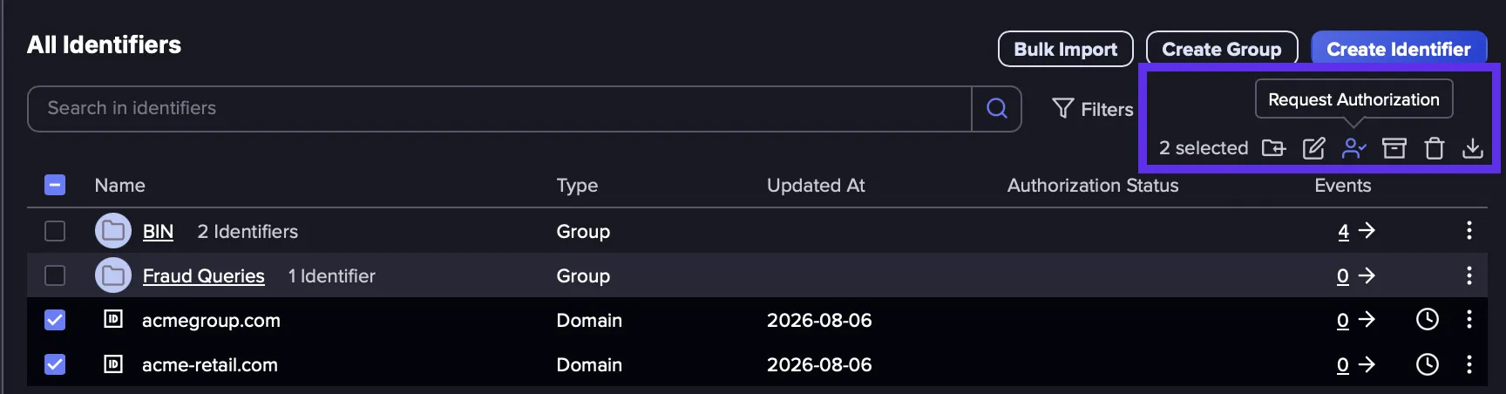Open the 4 events link for BIN
The width and height of the screenshot is (1506, 394).
[1343, 231]
